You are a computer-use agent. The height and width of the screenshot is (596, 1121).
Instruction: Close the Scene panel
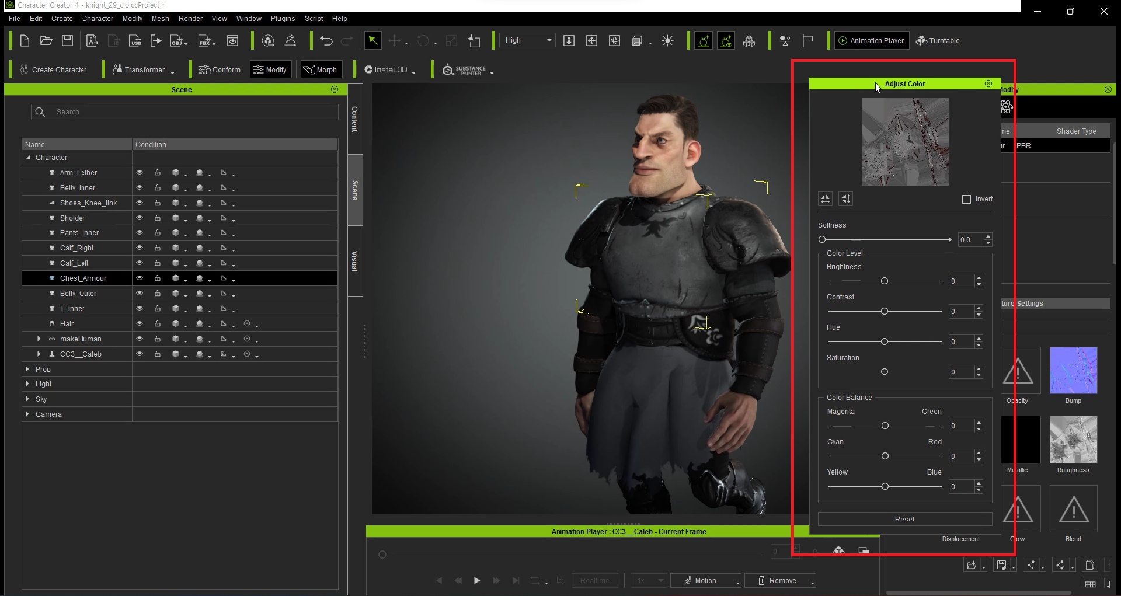point(335,89)
